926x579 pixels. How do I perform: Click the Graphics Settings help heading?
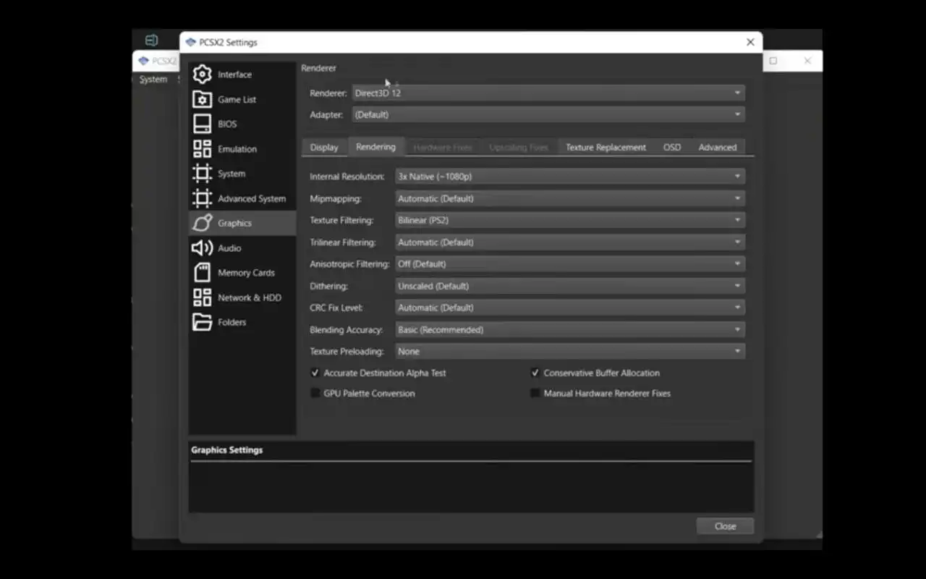pyautogui.click(x=227, y=450)
